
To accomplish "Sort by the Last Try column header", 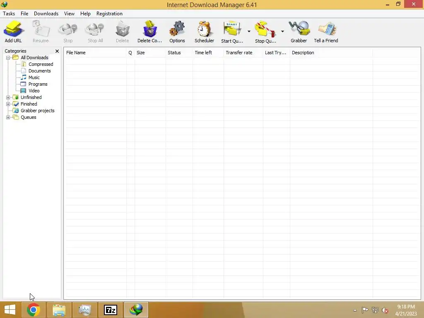I will (276, 53).
